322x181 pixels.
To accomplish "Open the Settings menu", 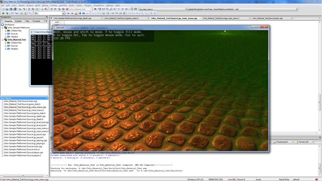I will (110, 6).
